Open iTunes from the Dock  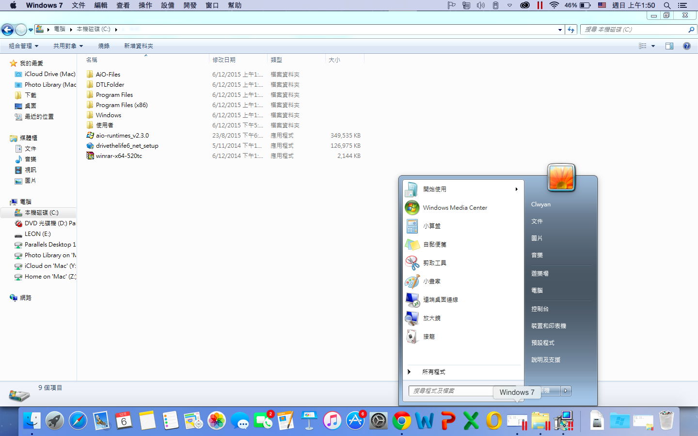pyautogui.click(x=332, y=420)
